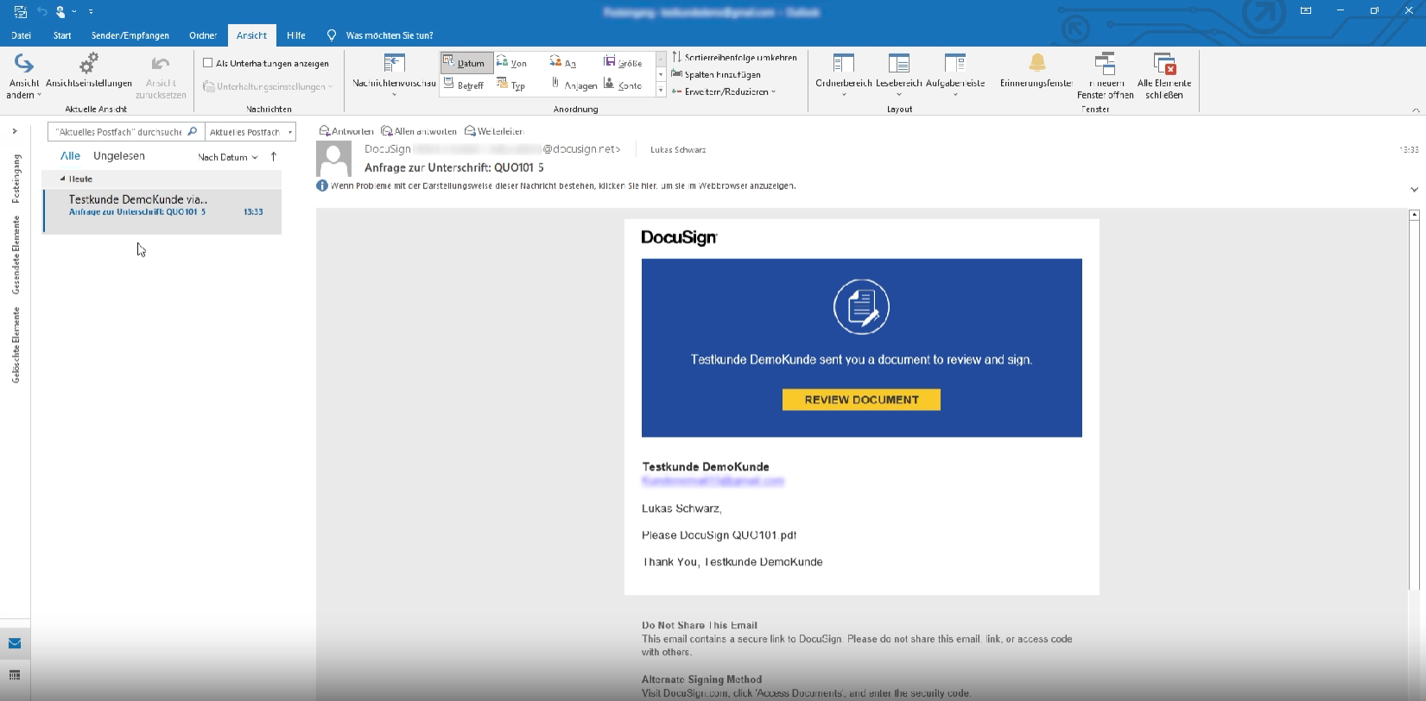Open the Datei tab
Image resolution: width=1426 pixels, height=701 pixels.
pyautogui.click(x=22, y=35)
